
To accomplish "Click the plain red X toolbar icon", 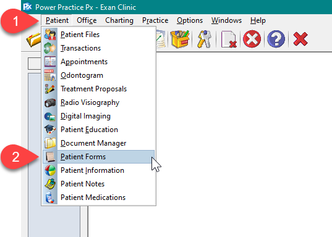I will (300, 39).
